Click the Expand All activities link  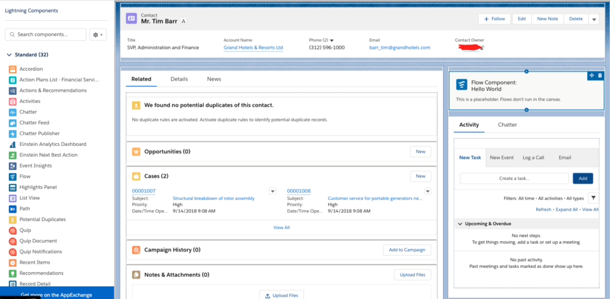point(567,209)
